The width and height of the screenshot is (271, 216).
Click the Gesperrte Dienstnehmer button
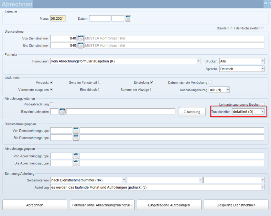pos(236,205)
